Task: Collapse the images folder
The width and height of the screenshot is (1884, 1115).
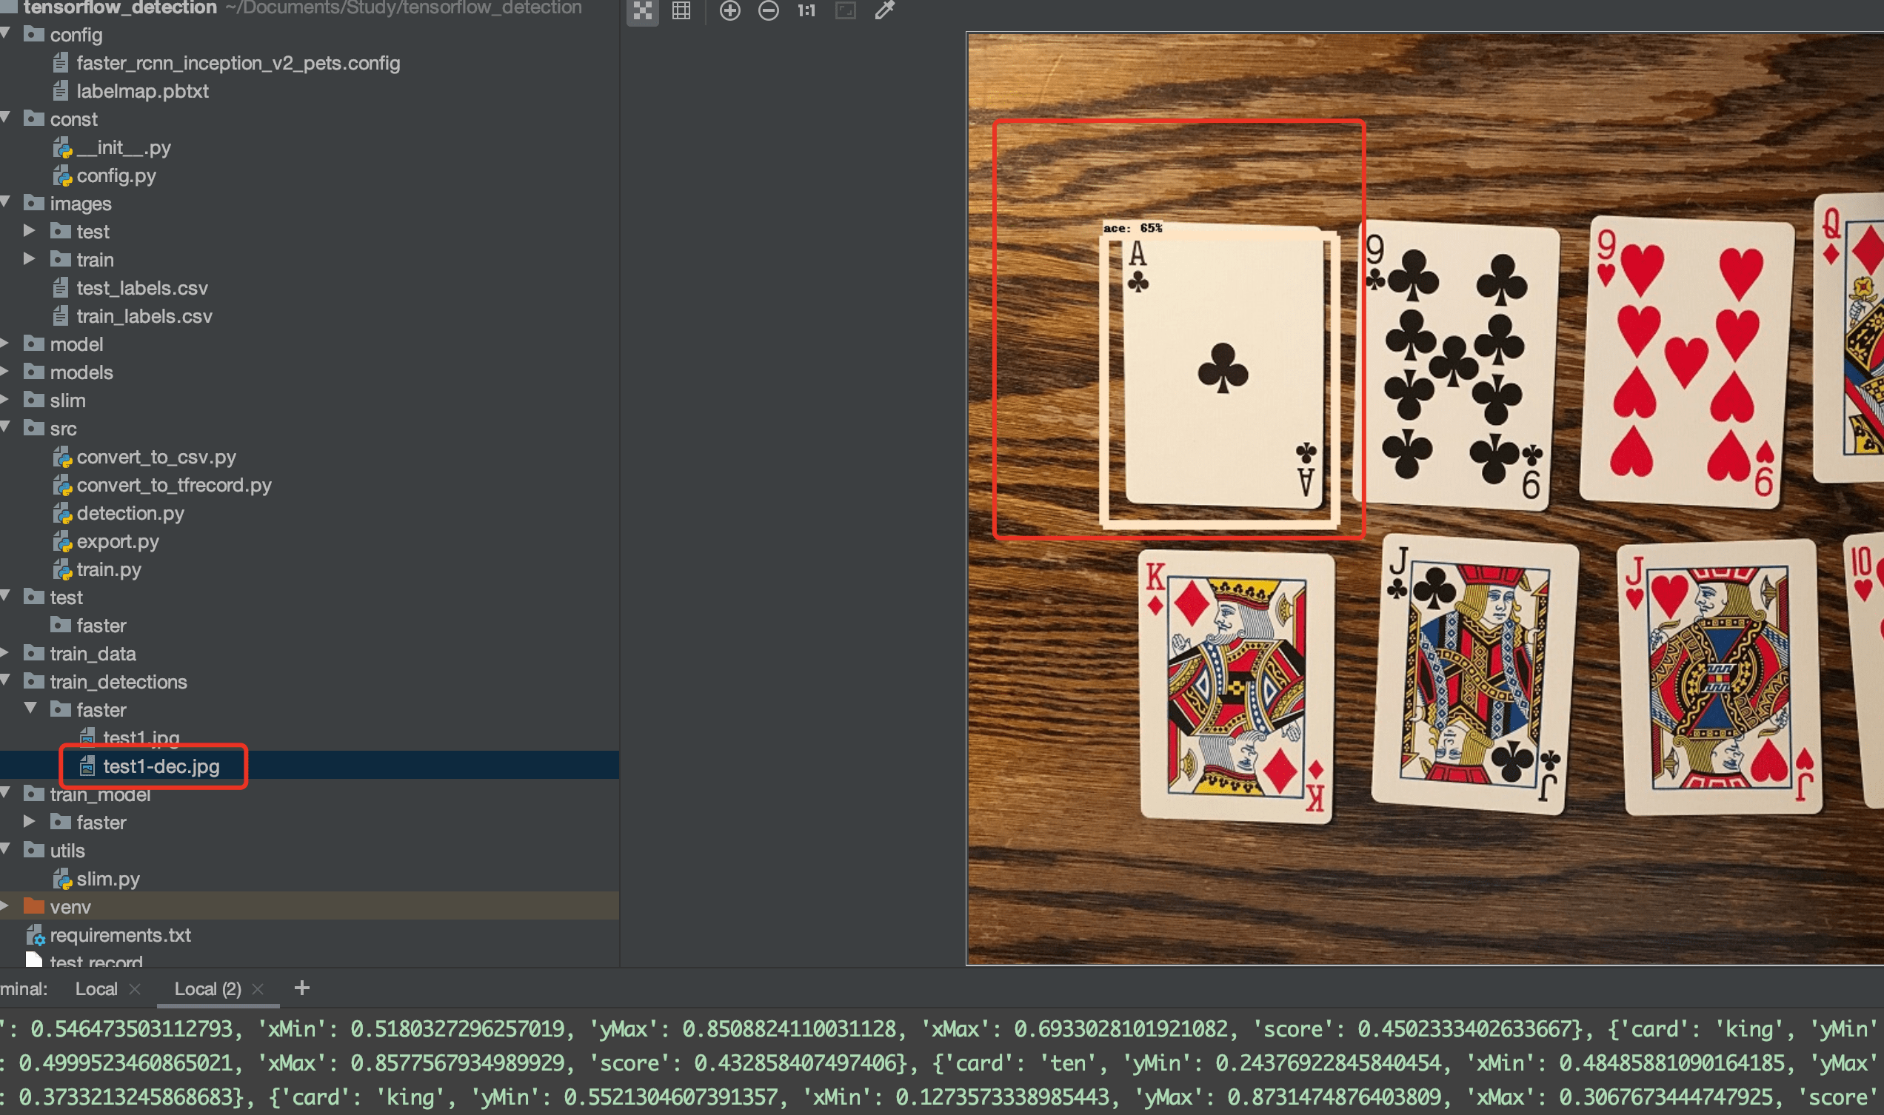Action: click(6, 202)
